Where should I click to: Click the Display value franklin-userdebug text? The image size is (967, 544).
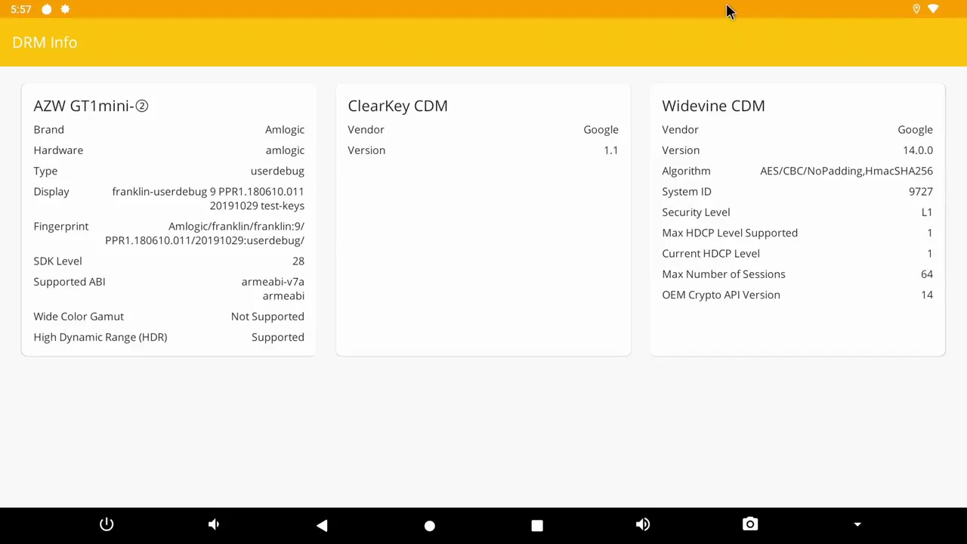point(208,199)
